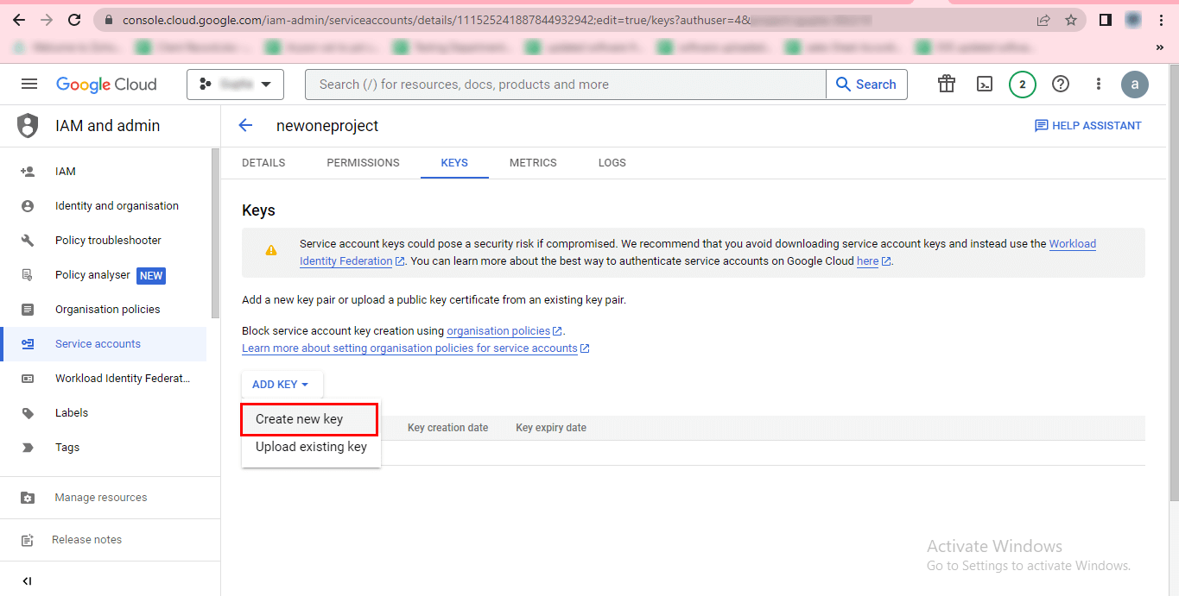The height and width of the screenshot is (596, 1179).
Task: Show more bookmarks overflow chevron
Action: tap(1159, 47)
